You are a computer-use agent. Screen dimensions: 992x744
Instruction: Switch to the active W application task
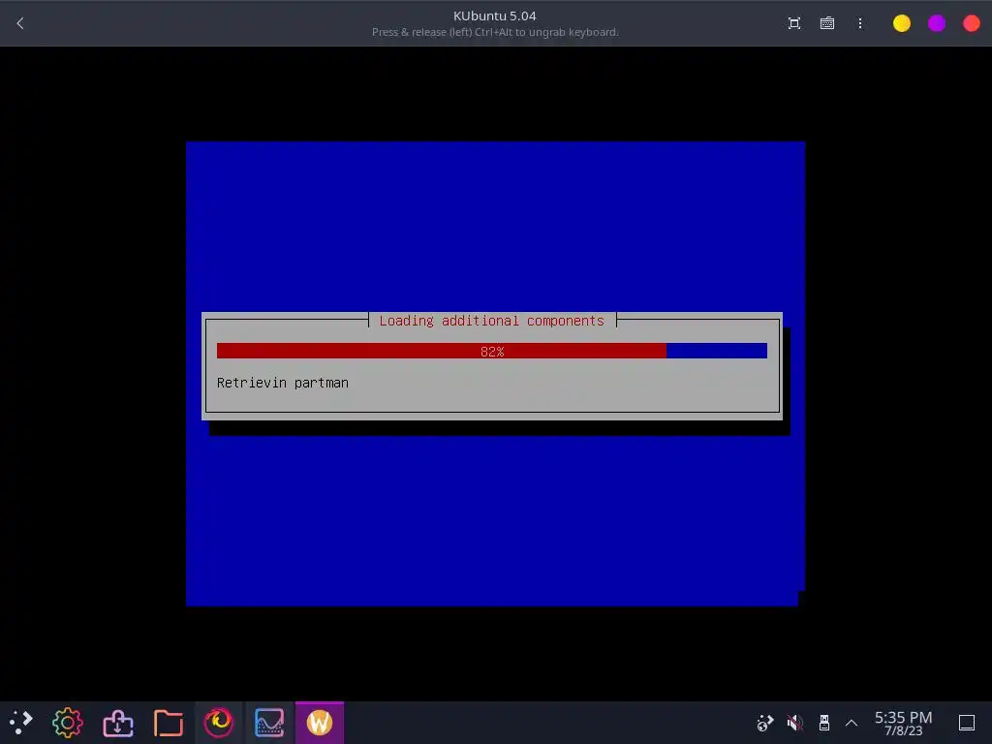point(320,722)
